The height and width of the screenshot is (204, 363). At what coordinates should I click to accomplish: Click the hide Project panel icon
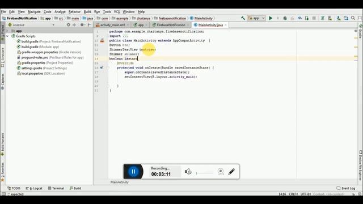point(89,25)
